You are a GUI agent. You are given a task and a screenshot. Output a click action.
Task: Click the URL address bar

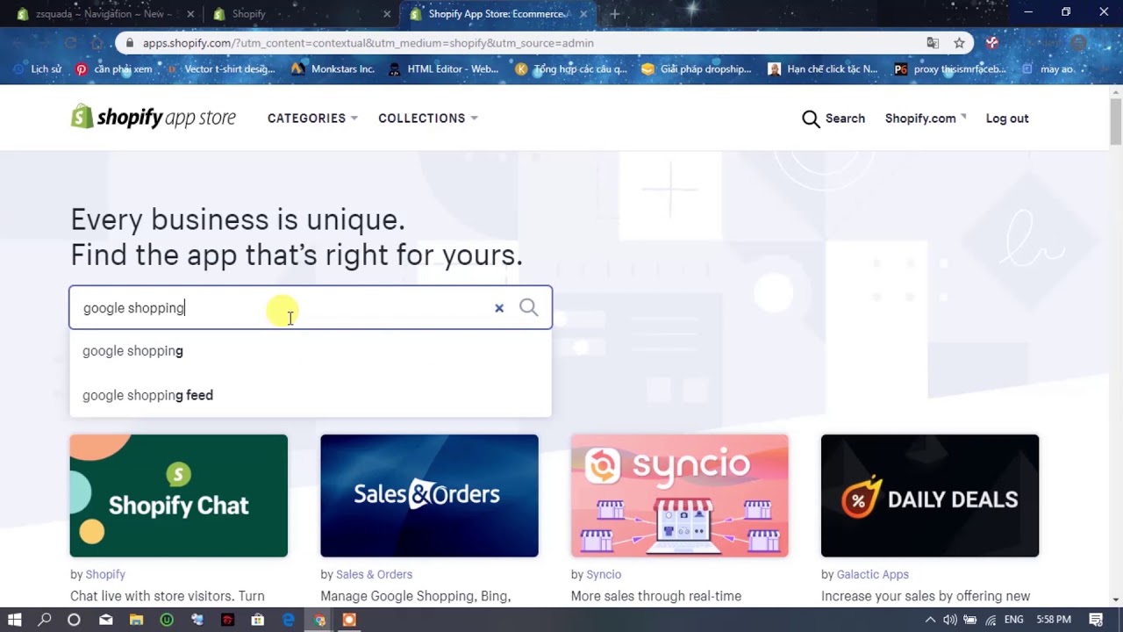(x=526, y=43)
